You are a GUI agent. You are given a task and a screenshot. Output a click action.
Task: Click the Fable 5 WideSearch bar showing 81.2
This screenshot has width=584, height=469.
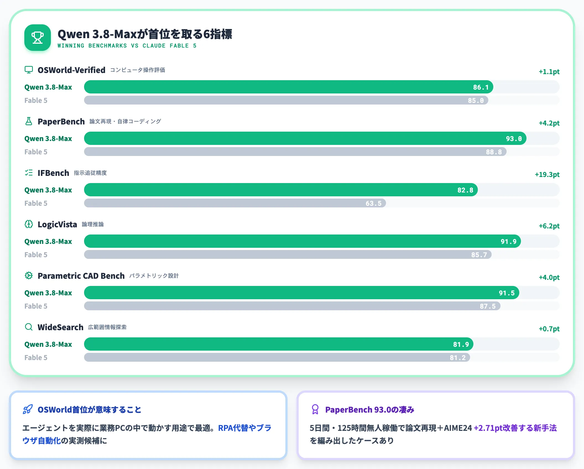[277, 357]
